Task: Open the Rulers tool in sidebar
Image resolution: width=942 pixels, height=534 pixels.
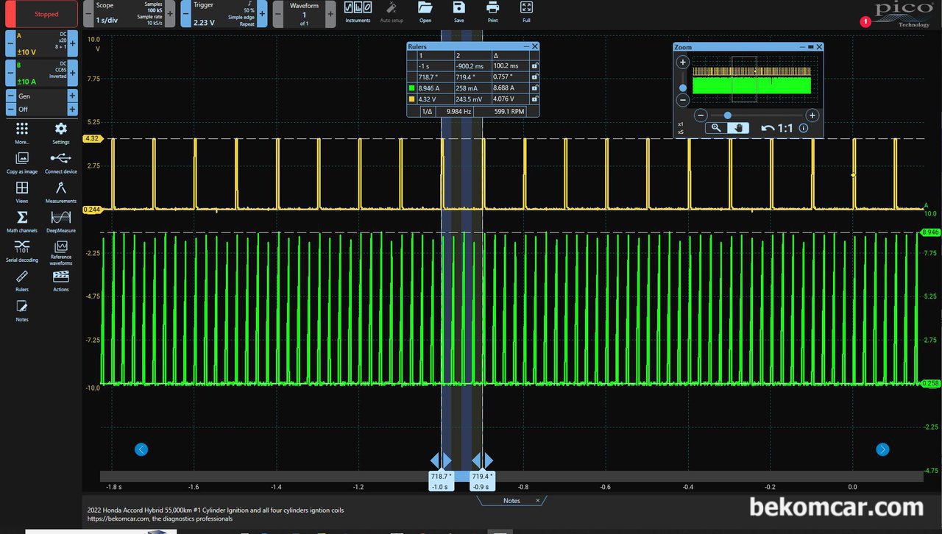Action: tap(22, 280)
